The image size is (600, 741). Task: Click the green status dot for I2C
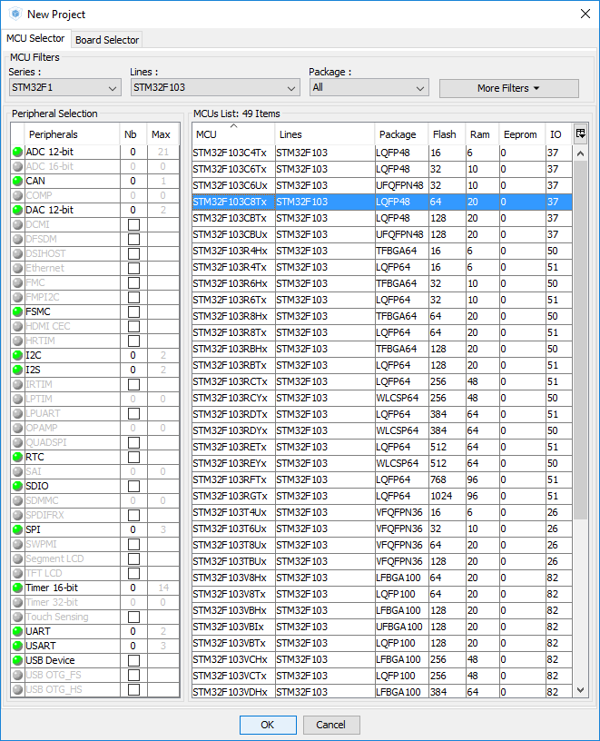pos(17,355)
